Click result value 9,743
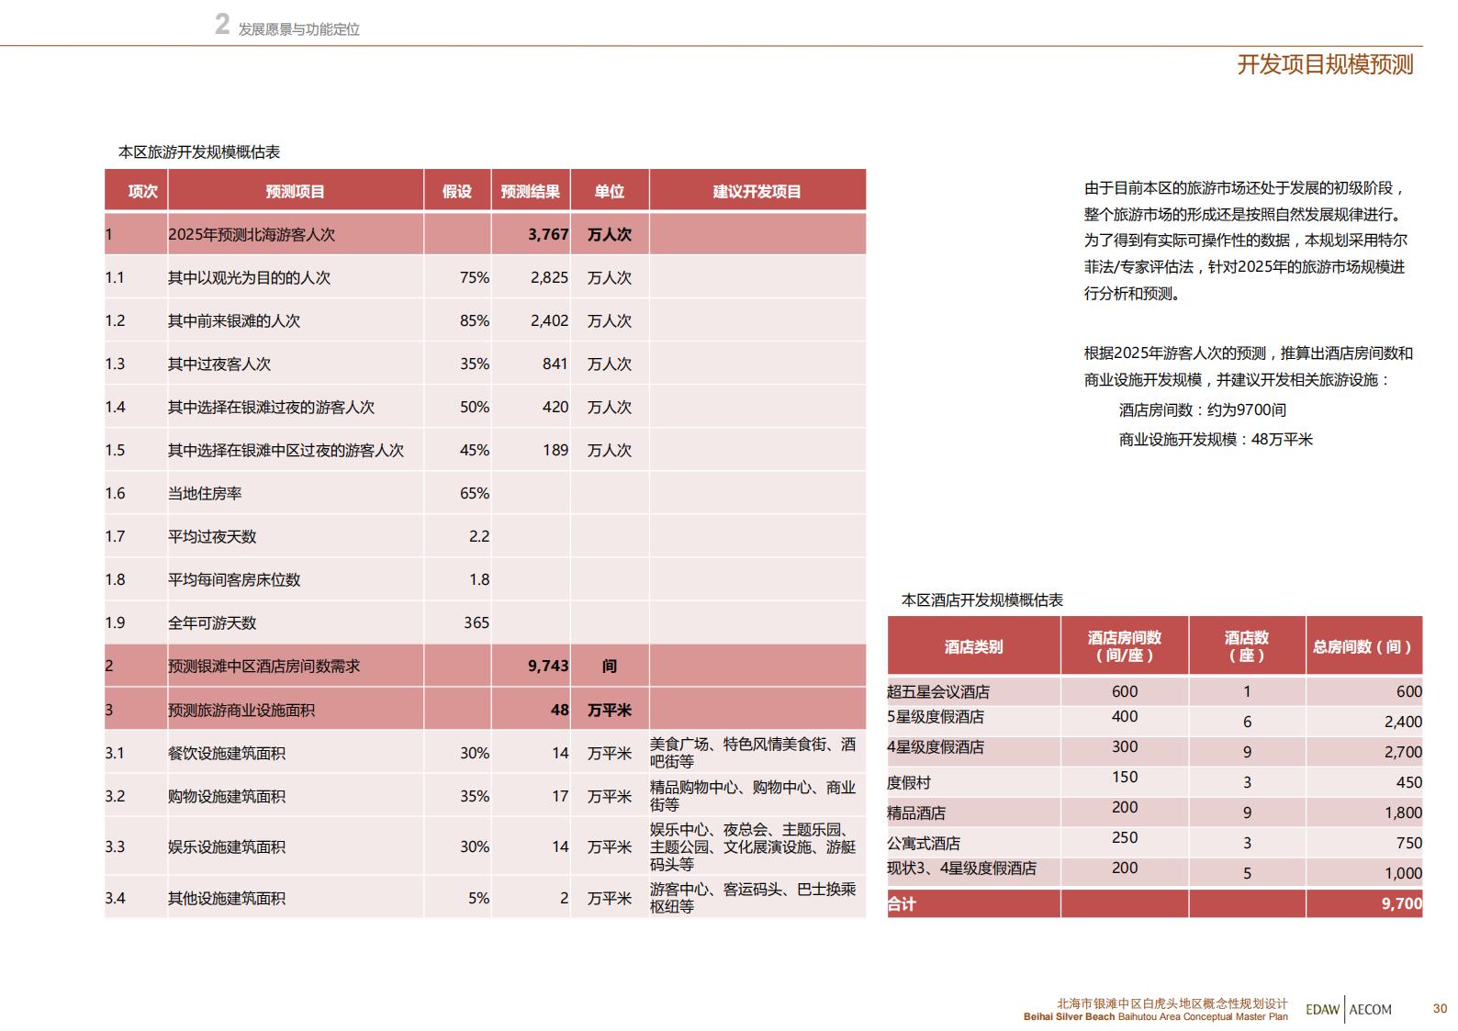Viewport: 1458px width, 1031px height. 548,666
